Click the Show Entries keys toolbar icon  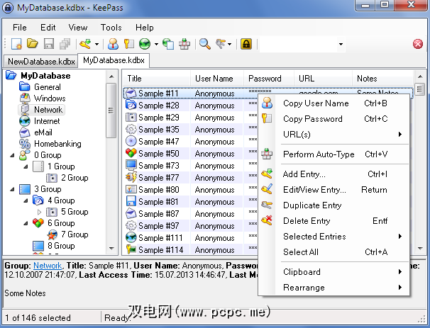[x=221, y=44]
